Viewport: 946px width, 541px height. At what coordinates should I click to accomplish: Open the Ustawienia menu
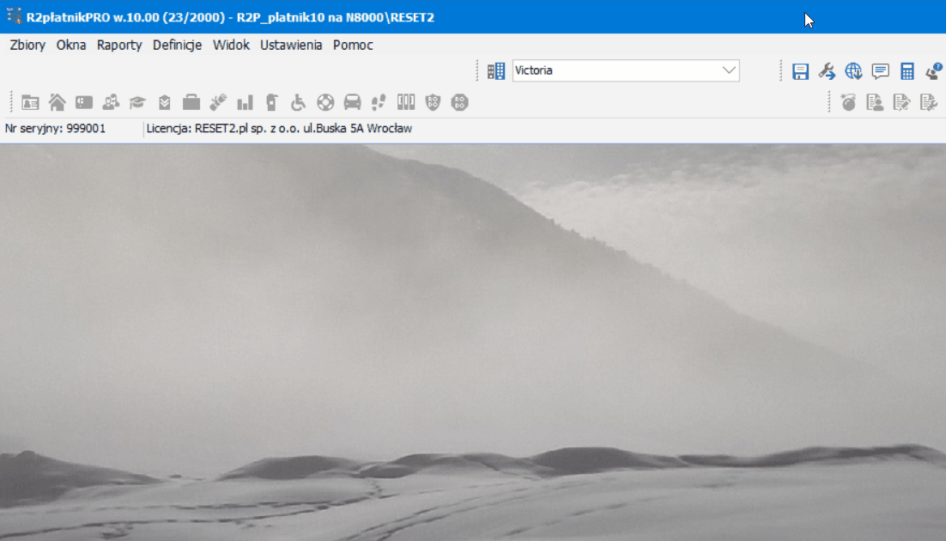tap(291, 46)
